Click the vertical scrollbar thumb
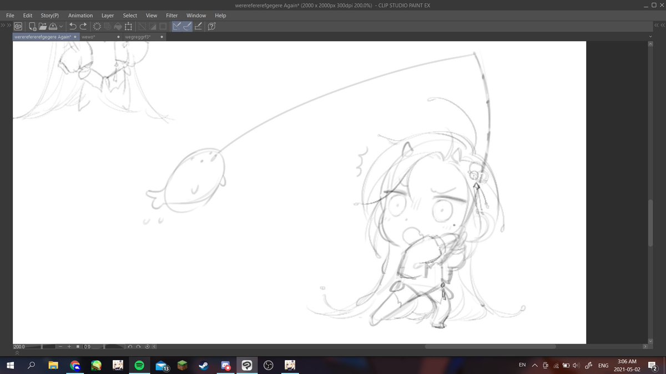Viewport: 666px width, 374px height. [x=651, y=222]
